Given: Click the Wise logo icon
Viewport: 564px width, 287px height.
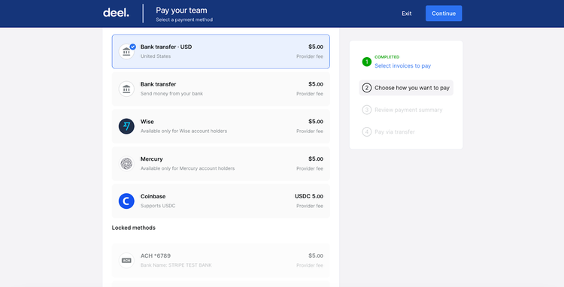Looking at the screenshot, I should (x=126, y=126).
